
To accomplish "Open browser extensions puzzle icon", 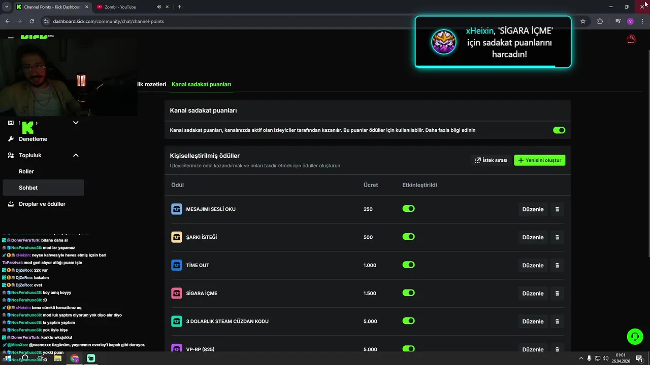I will (x=600, y=21).
